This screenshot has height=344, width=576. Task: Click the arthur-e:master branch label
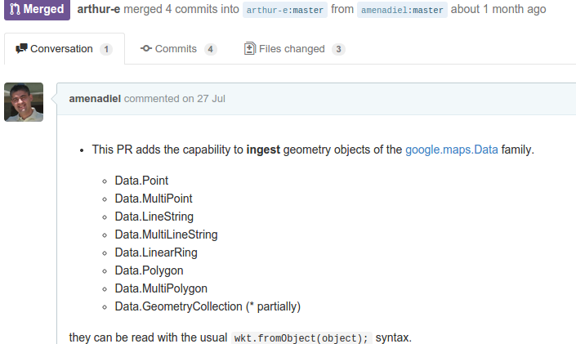coord(285,10)
